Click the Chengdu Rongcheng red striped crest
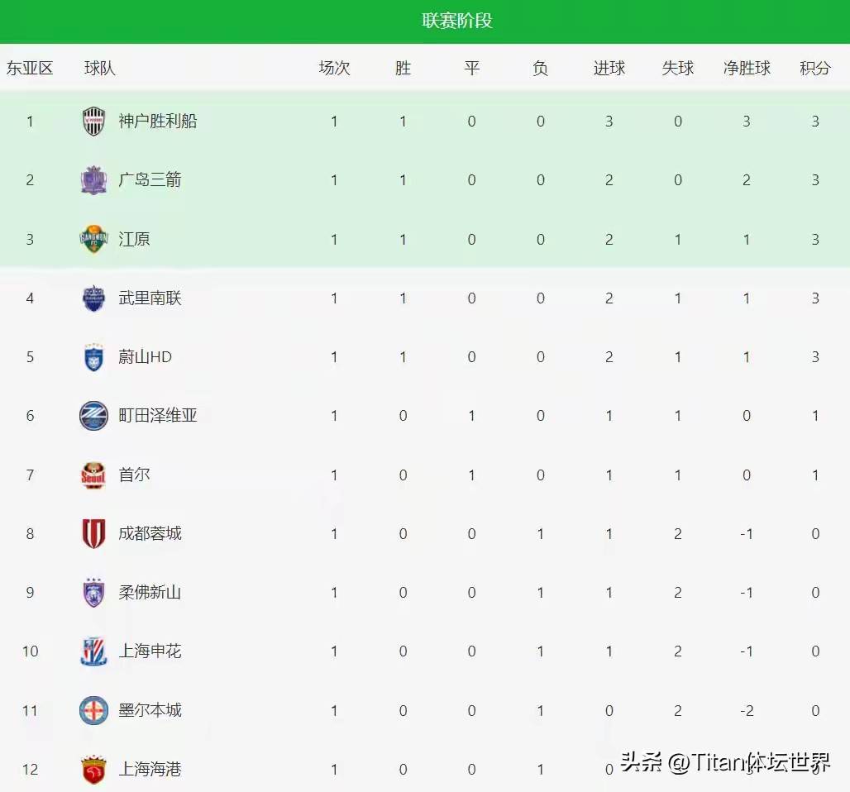 (x=93, y=534)
